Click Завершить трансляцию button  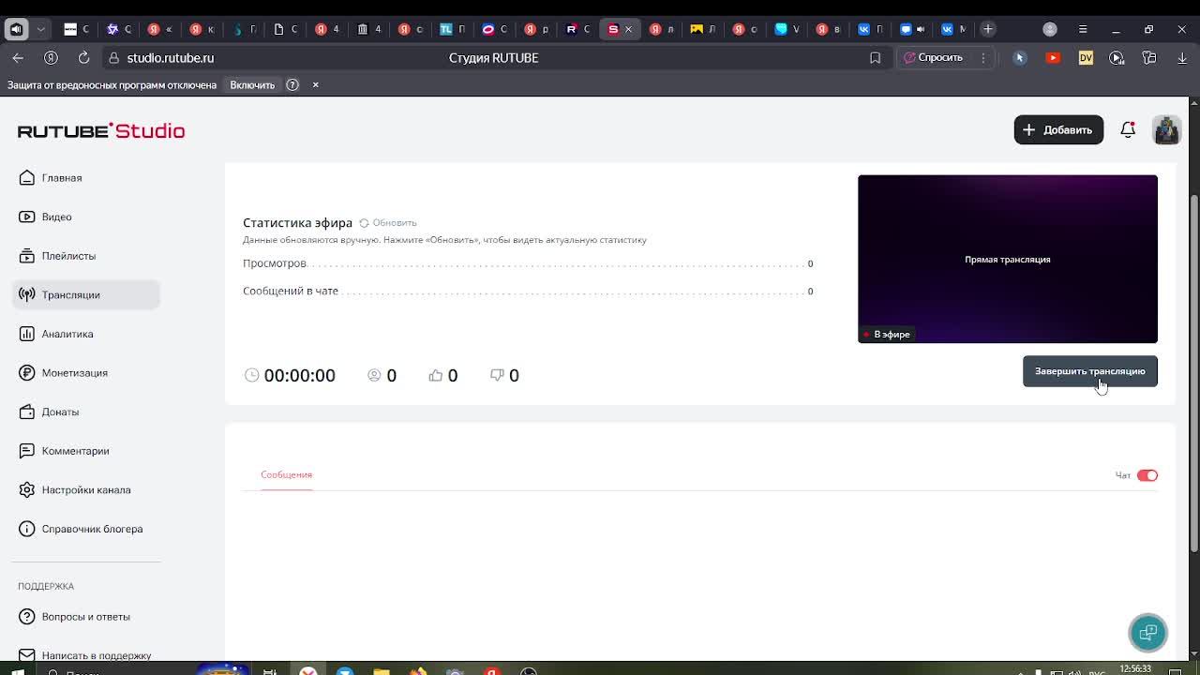(x=1090, y=371)
